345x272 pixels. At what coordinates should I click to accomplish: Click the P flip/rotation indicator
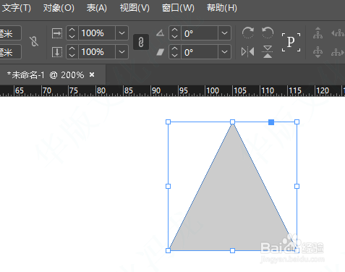pyautogui.click(x=291, y=42)
